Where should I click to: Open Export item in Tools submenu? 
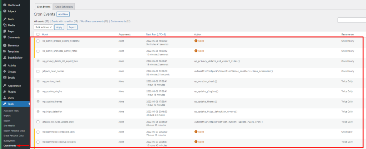(7, 120)
